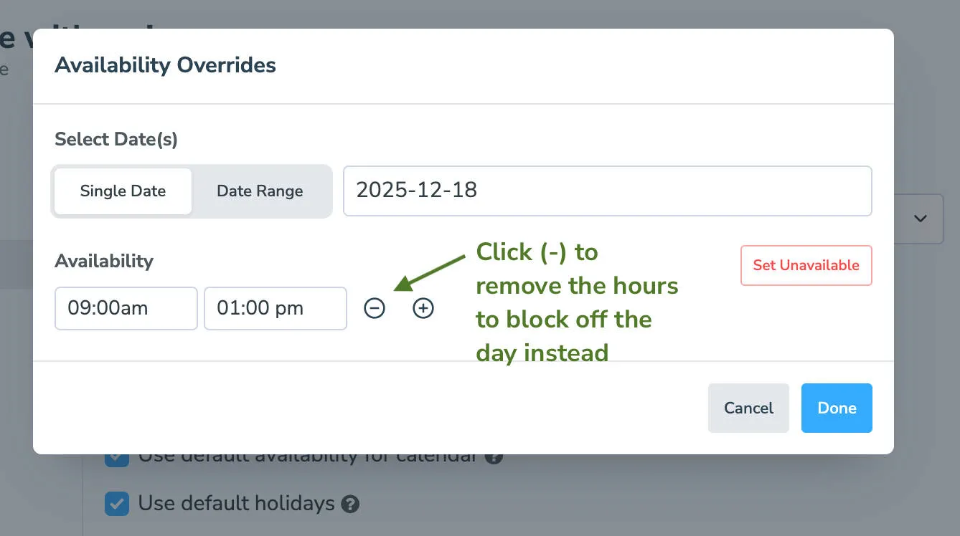This screenshot has width=960, height=536.
Task: Click the Availability Overrides dialog title
Action: 165,65
